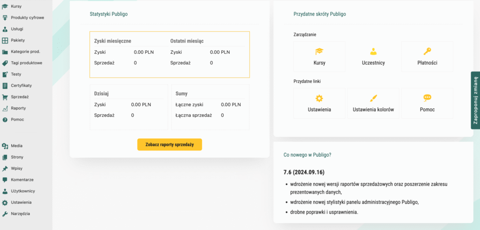Open the Uczestnicy shortcut label
The width and height of the screenshot is (480, 230).
(373, 63)
